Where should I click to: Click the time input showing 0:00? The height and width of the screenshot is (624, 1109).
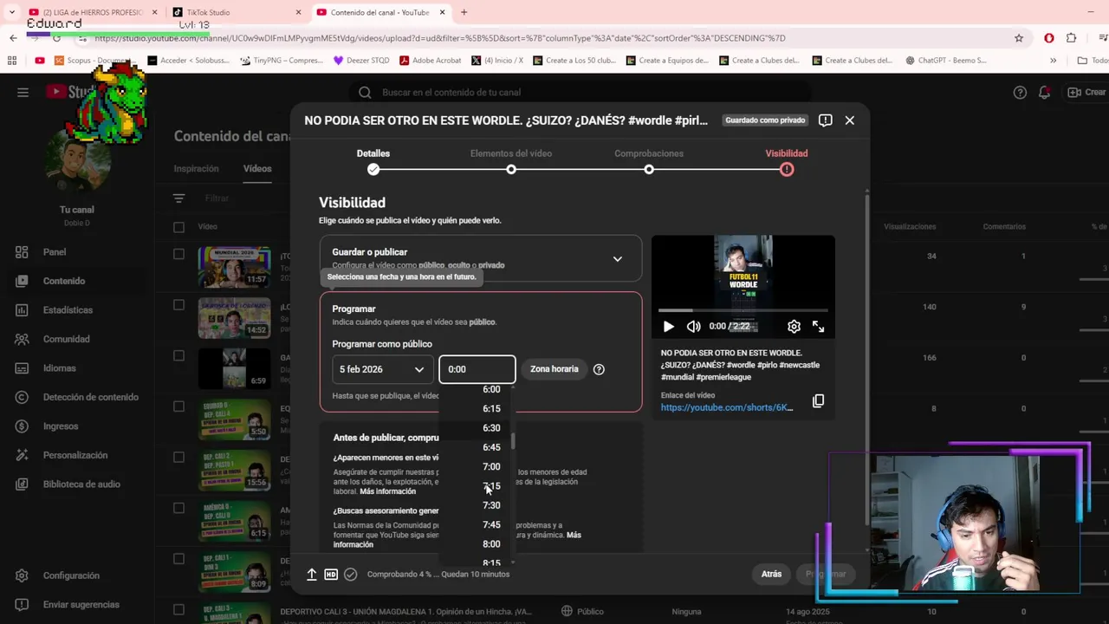[477, 369]
